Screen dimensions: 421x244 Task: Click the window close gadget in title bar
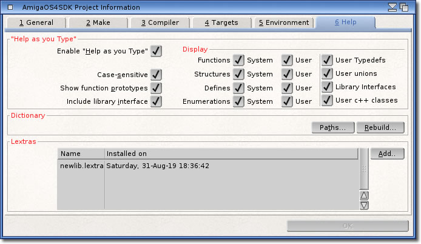coord(8,7)
